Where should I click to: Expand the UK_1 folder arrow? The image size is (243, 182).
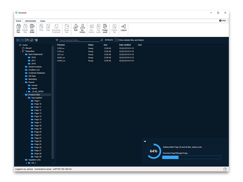pos(26,163)
